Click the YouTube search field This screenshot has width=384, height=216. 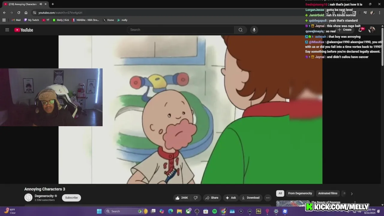[x=181, y=30]
